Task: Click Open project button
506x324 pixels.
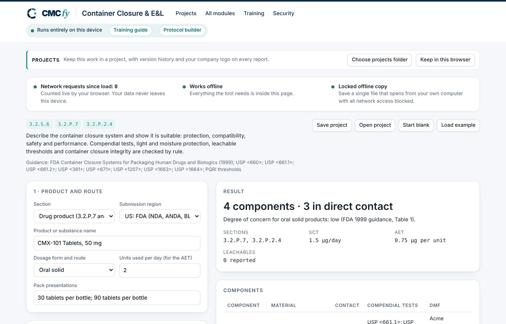Action: click(375, 125)
